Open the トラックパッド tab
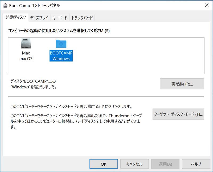Screen dimensions: 213x172 click(x=82, y=18)
